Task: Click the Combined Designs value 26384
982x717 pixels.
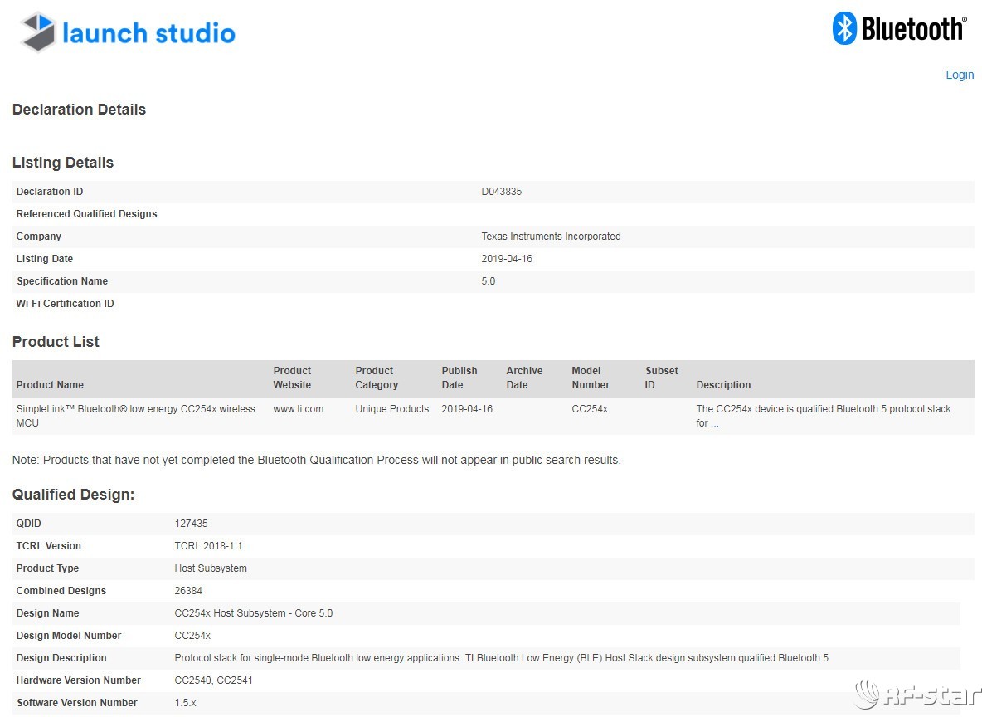Action: click(x=188, y=591)
